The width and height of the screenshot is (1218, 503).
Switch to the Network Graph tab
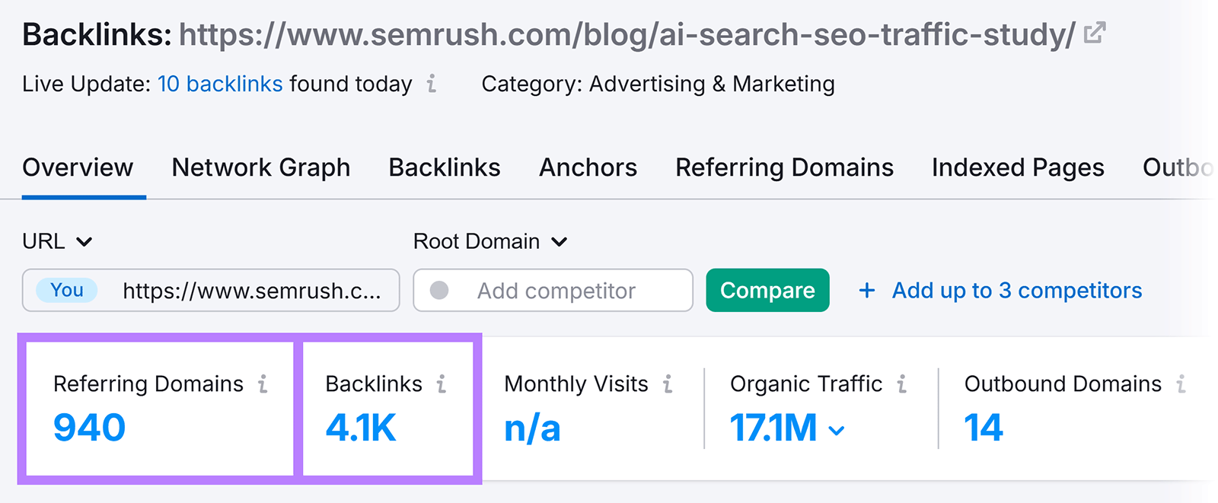coord(260,167)
